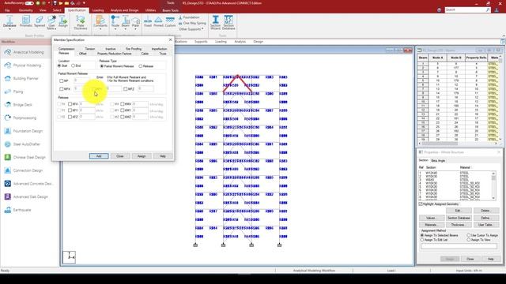The image size is (506, 284).
Task: Open Steel AutoDrafter workflow
Action: (26, 144)
